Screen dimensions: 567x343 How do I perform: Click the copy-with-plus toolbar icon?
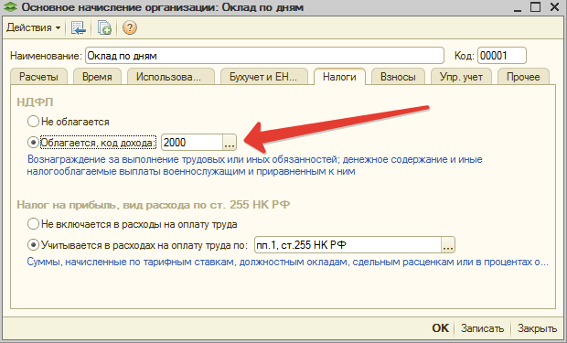[104, 27]
